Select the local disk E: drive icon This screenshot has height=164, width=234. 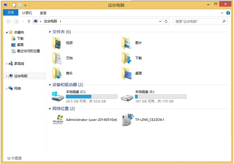127,98
